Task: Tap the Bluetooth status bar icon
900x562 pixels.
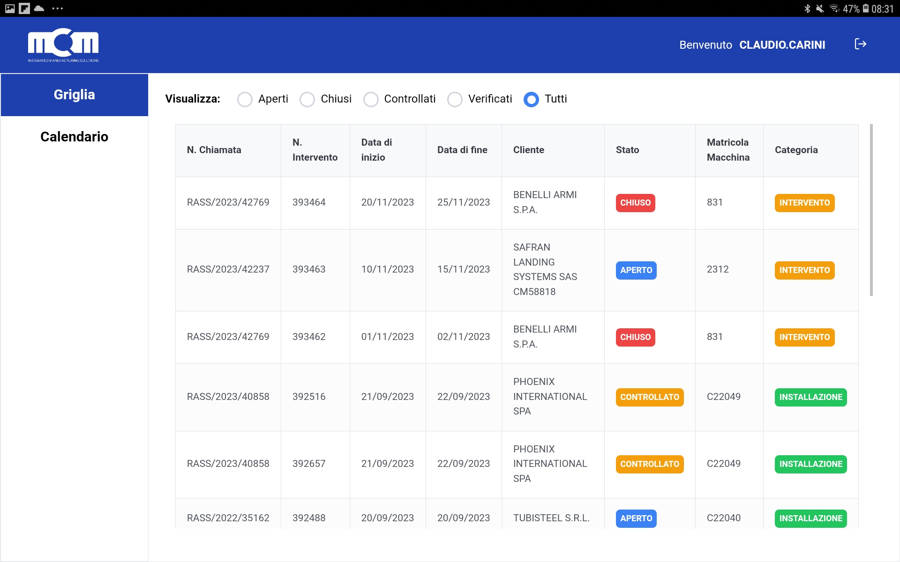Action: [807, 8]
